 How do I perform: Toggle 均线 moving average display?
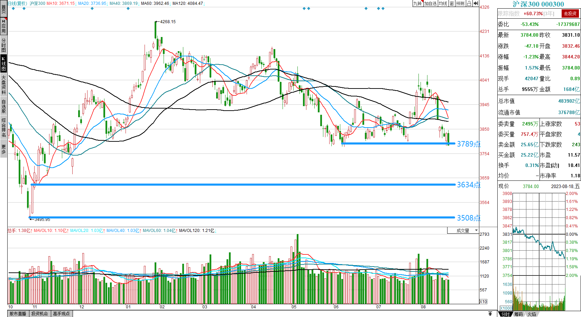443,3
